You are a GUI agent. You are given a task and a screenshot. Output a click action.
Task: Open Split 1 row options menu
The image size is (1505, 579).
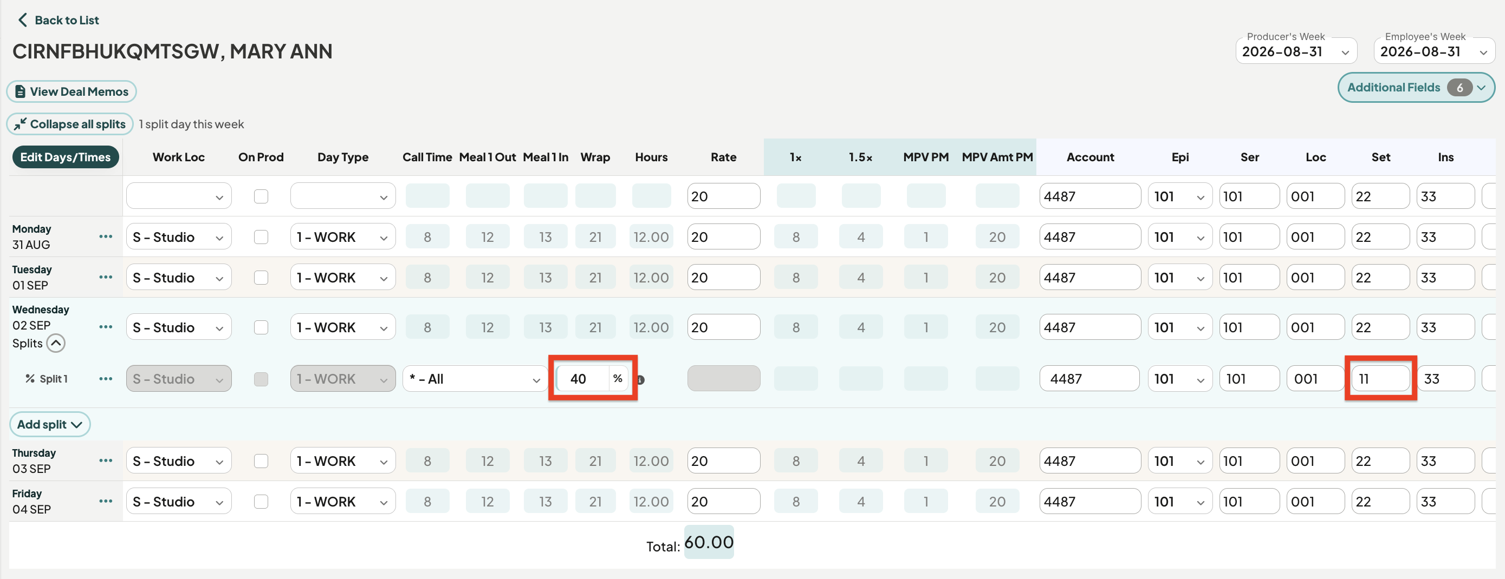click(x=106, y=379)
